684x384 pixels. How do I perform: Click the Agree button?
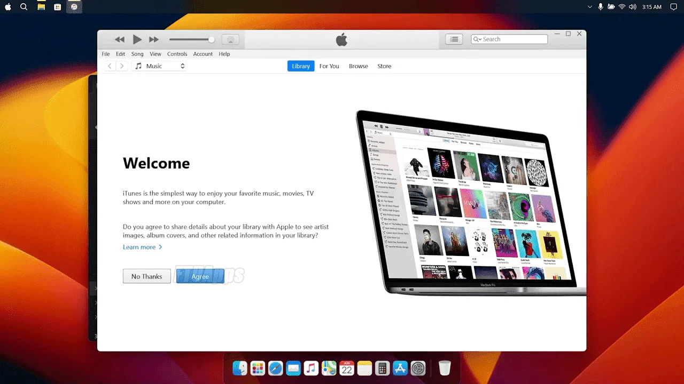200,276
